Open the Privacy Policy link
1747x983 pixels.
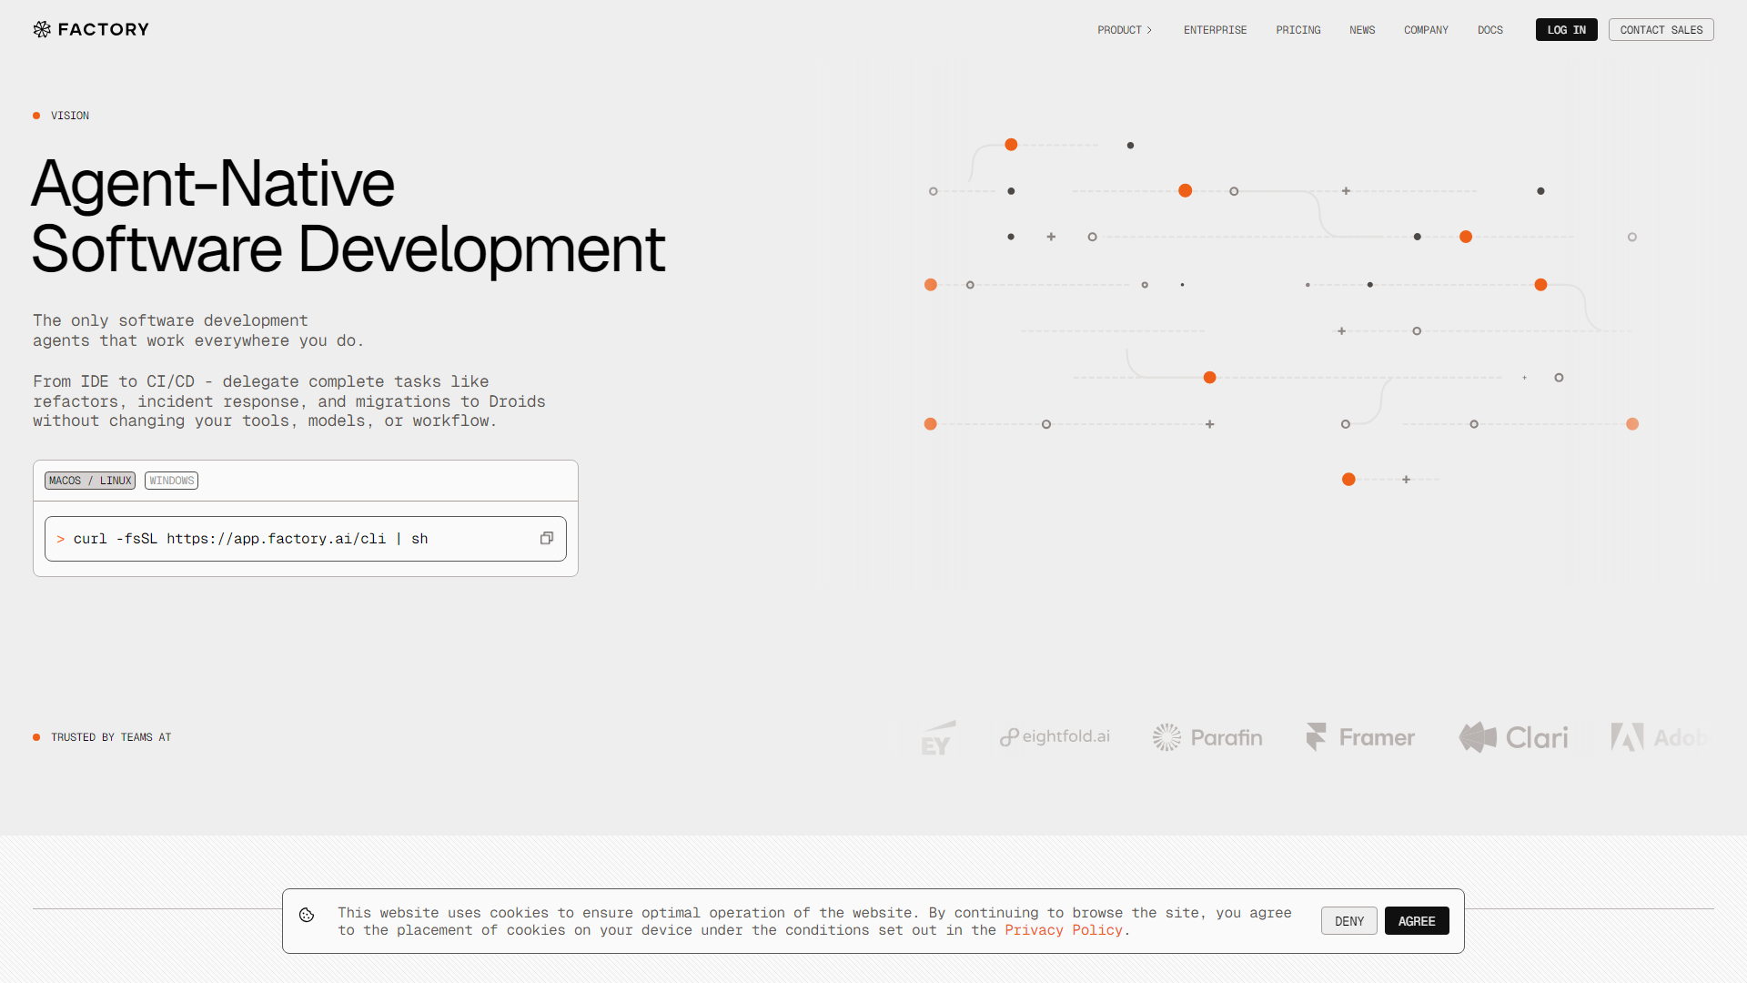click(x=1063, y=930)
